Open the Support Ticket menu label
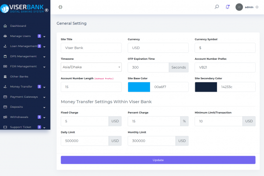Image resolution: width=264 pixels, height=176 pixels. 21,127
